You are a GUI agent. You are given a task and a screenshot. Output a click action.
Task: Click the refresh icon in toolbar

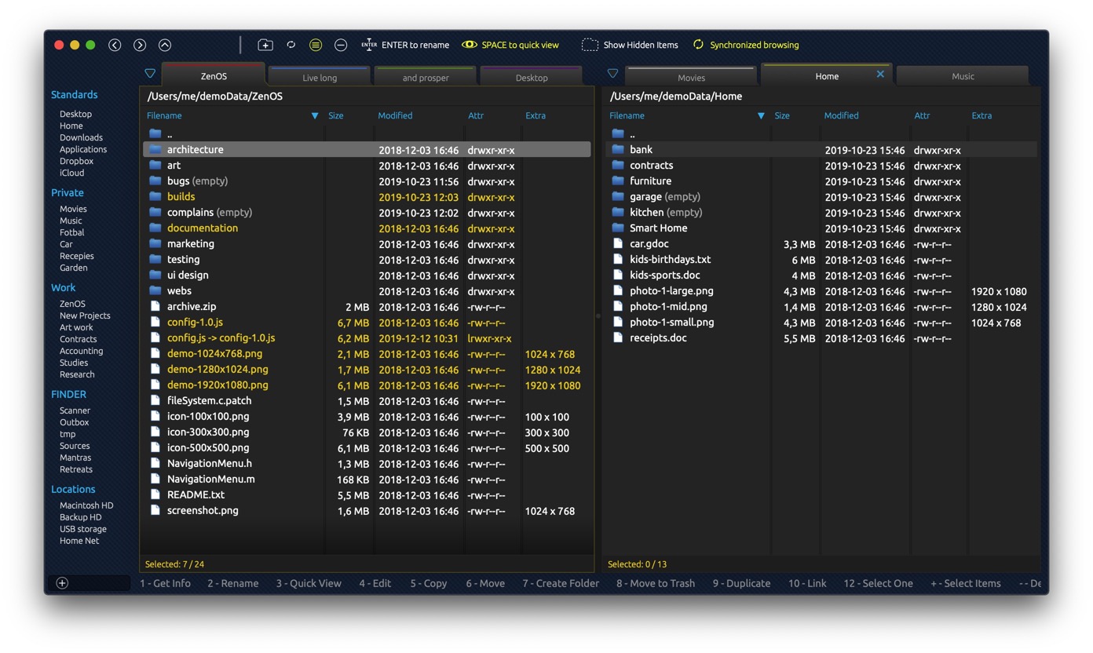coord(291,46)
